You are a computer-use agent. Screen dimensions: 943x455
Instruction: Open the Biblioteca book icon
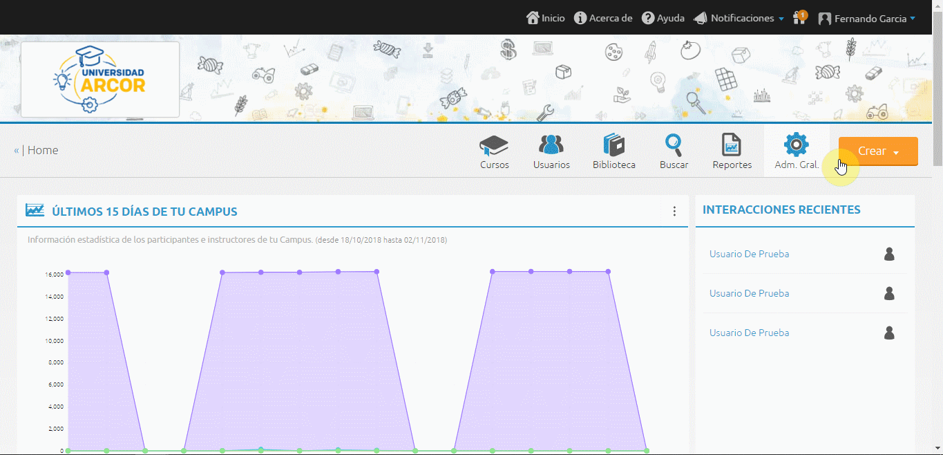613,145
